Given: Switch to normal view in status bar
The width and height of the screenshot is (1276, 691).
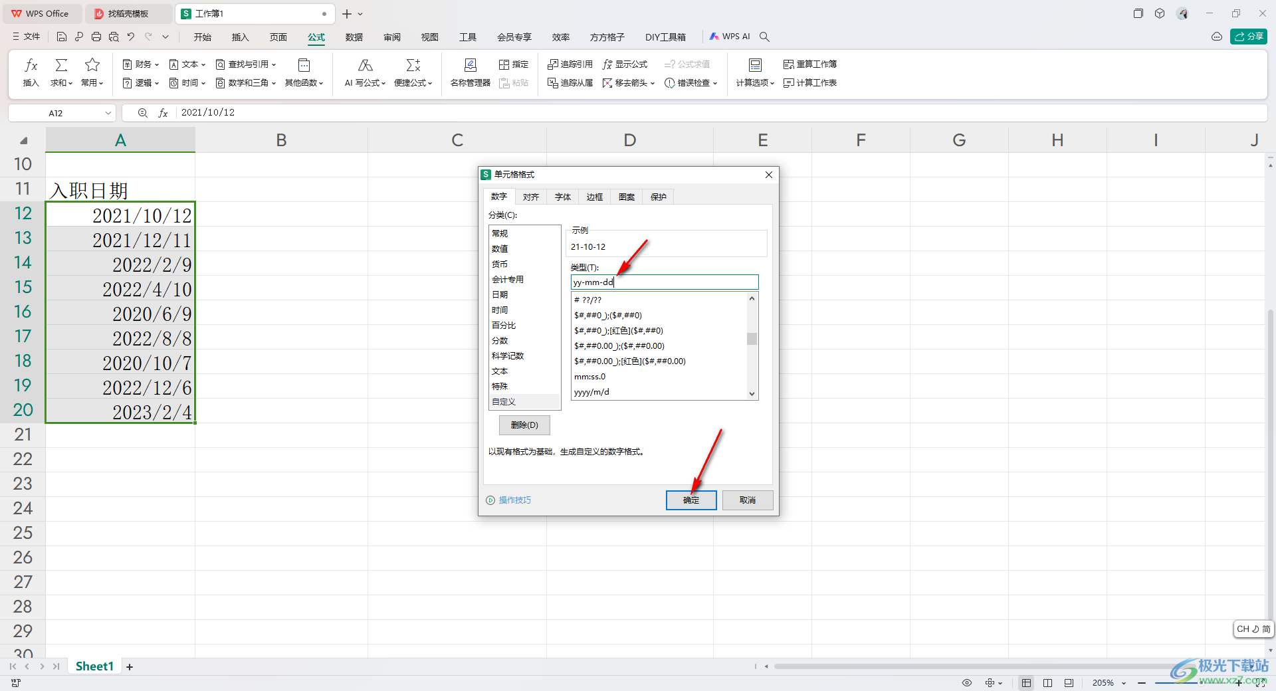Looking at the screenshot, I should click(1026, 683).
